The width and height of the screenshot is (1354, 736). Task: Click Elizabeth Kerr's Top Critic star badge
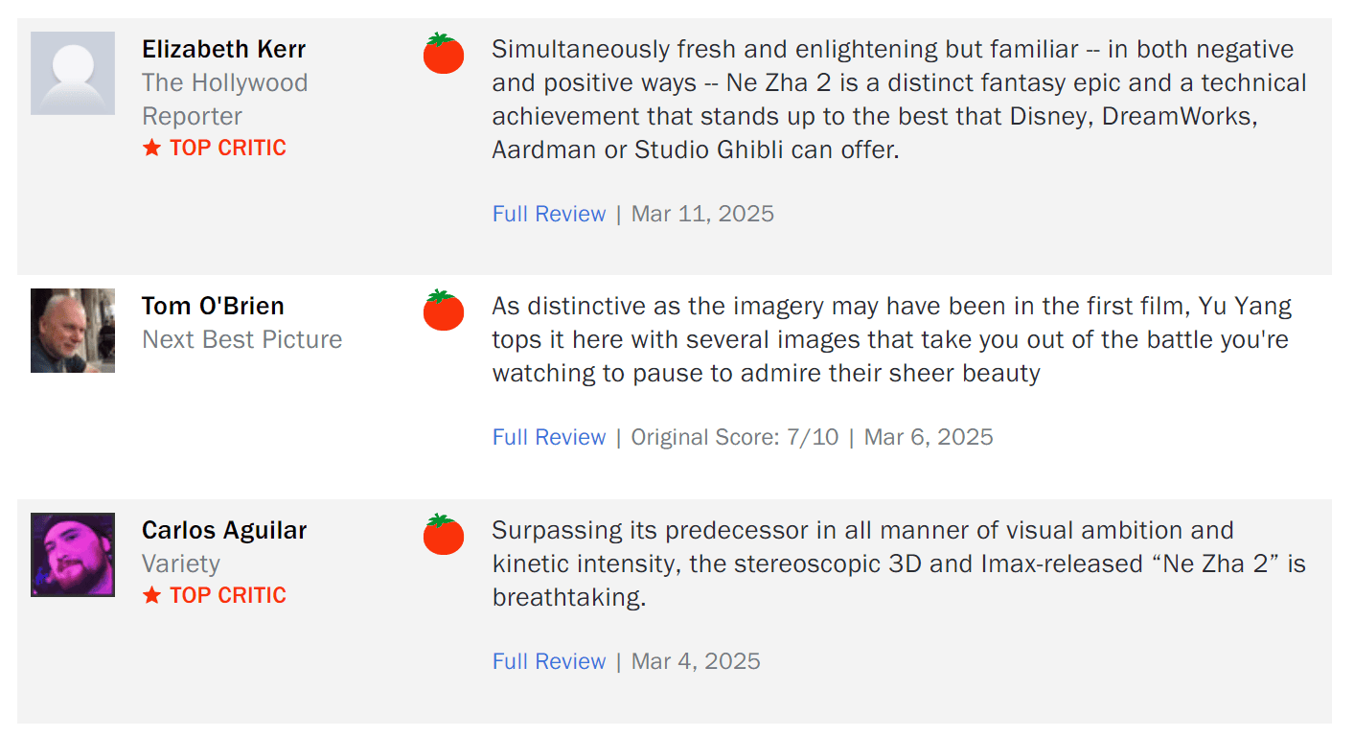[x=151, y=148]
